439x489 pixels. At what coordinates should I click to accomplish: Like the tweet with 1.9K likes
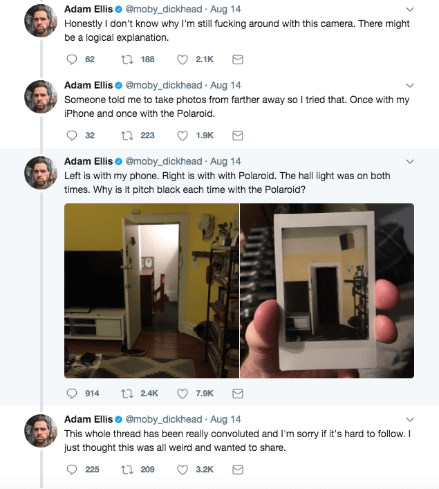point(183,136)
